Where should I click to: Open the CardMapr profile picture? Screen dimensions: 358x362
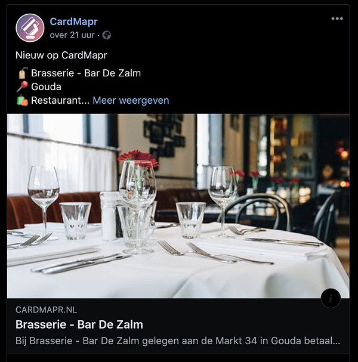[x=30, y=28]
